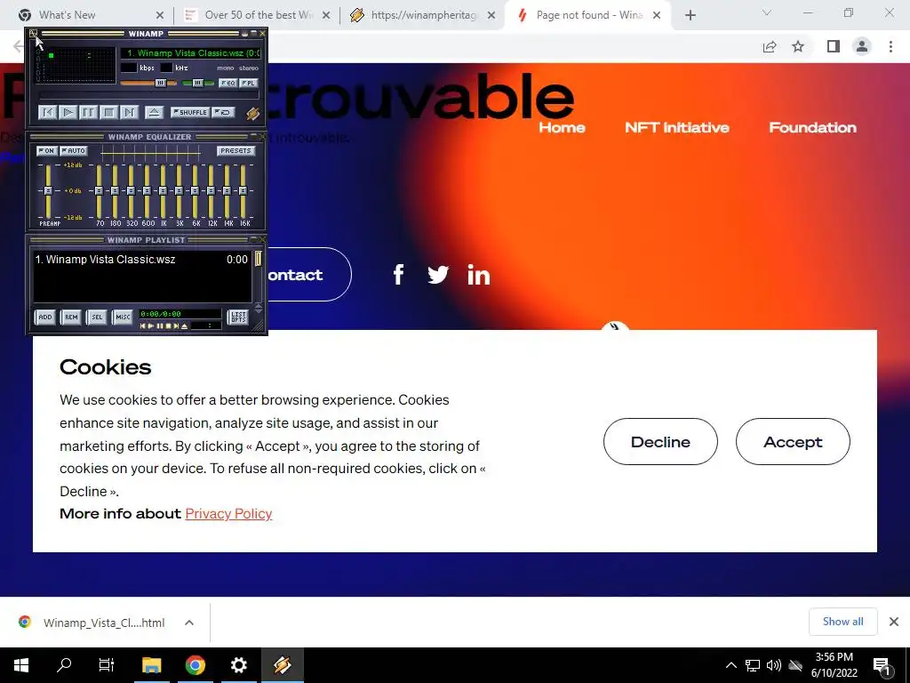The width and height of the screenshot is (910, 683).
Task: Open Settings gear on taskbar
Action: pyautogui.click(x=238, y=665)
